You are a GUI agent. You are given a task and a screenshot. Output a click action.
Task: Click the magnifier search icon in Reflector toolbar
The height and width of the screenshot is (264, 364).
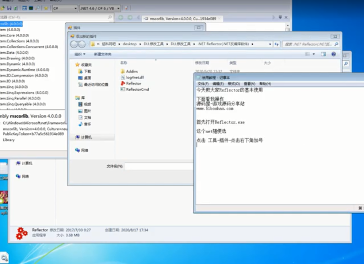point(37,8)
